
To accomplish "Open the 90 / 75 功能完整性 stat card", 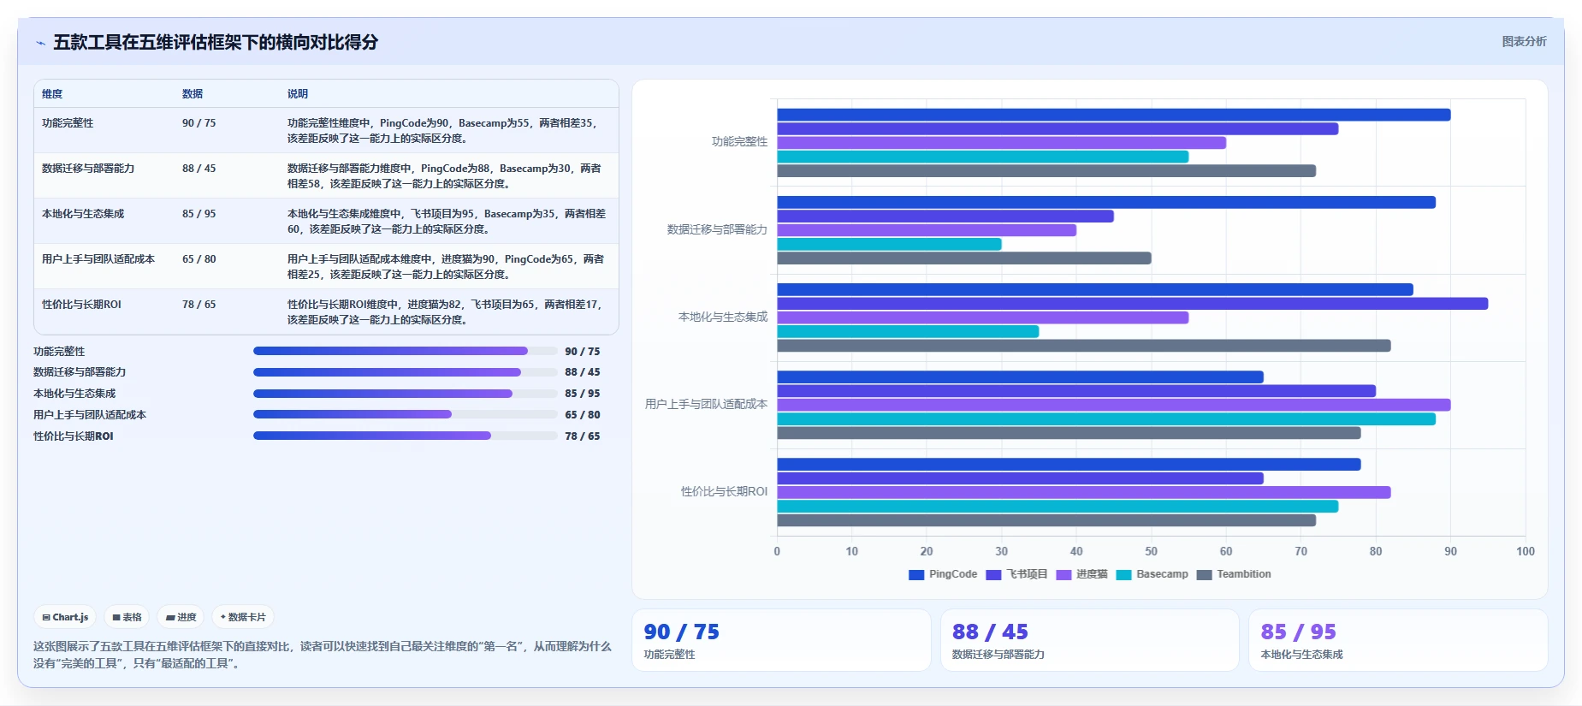I will click(x=781, y=640).
